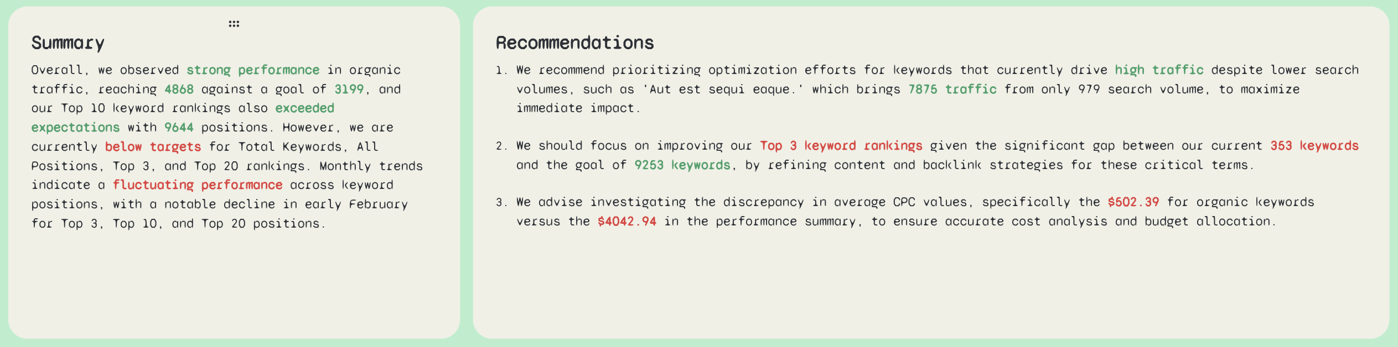Click the red 'below targets' text
The height and width of the screenshot is (347, 1398).
153,147
